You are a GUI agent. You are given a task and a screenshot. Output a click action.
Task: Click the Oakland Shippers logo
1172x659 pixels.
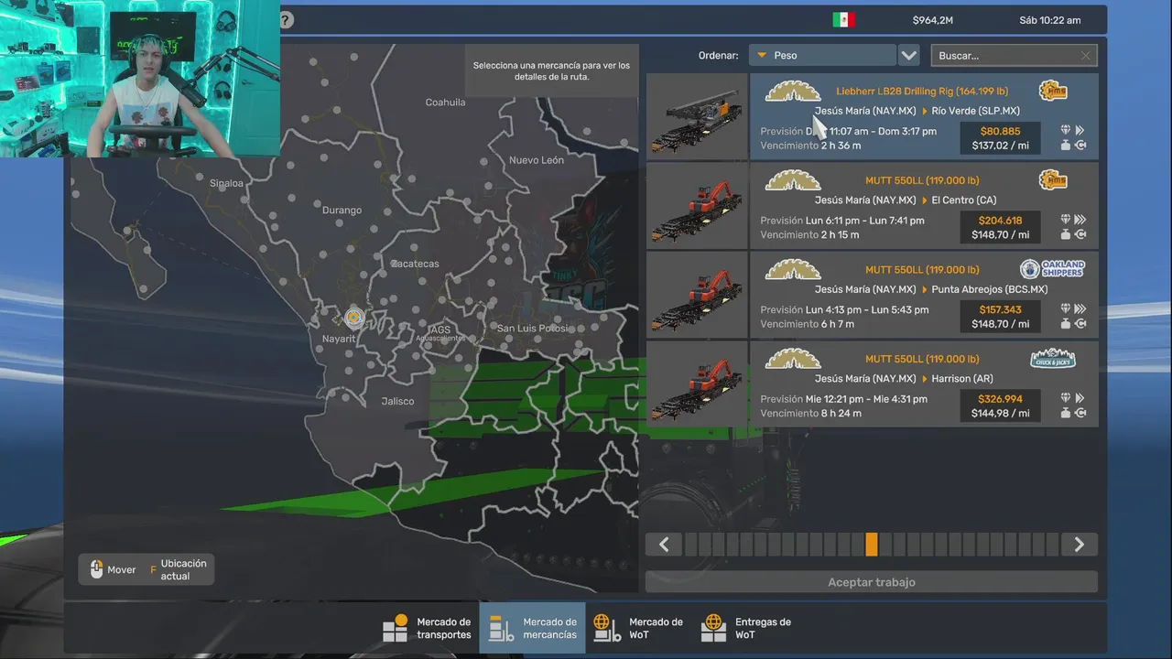click(1053, 269)
